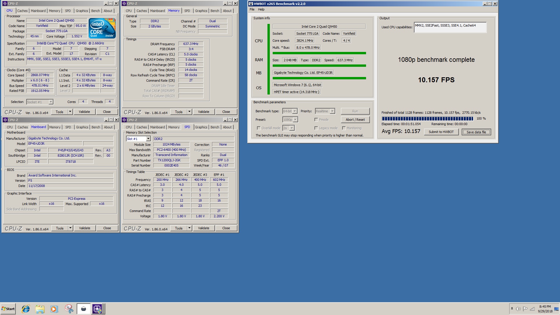Screen dimensions: 560x315
Task: Click Validate in CPU-Z Mainboard window
Action: pos(85,228)
